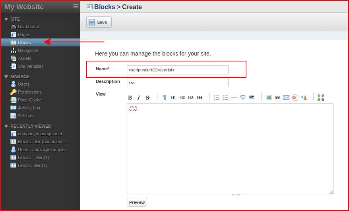Select Blocks in the sidebar
This screenshot has width=349, height=211.
click(x=40, y=42)
